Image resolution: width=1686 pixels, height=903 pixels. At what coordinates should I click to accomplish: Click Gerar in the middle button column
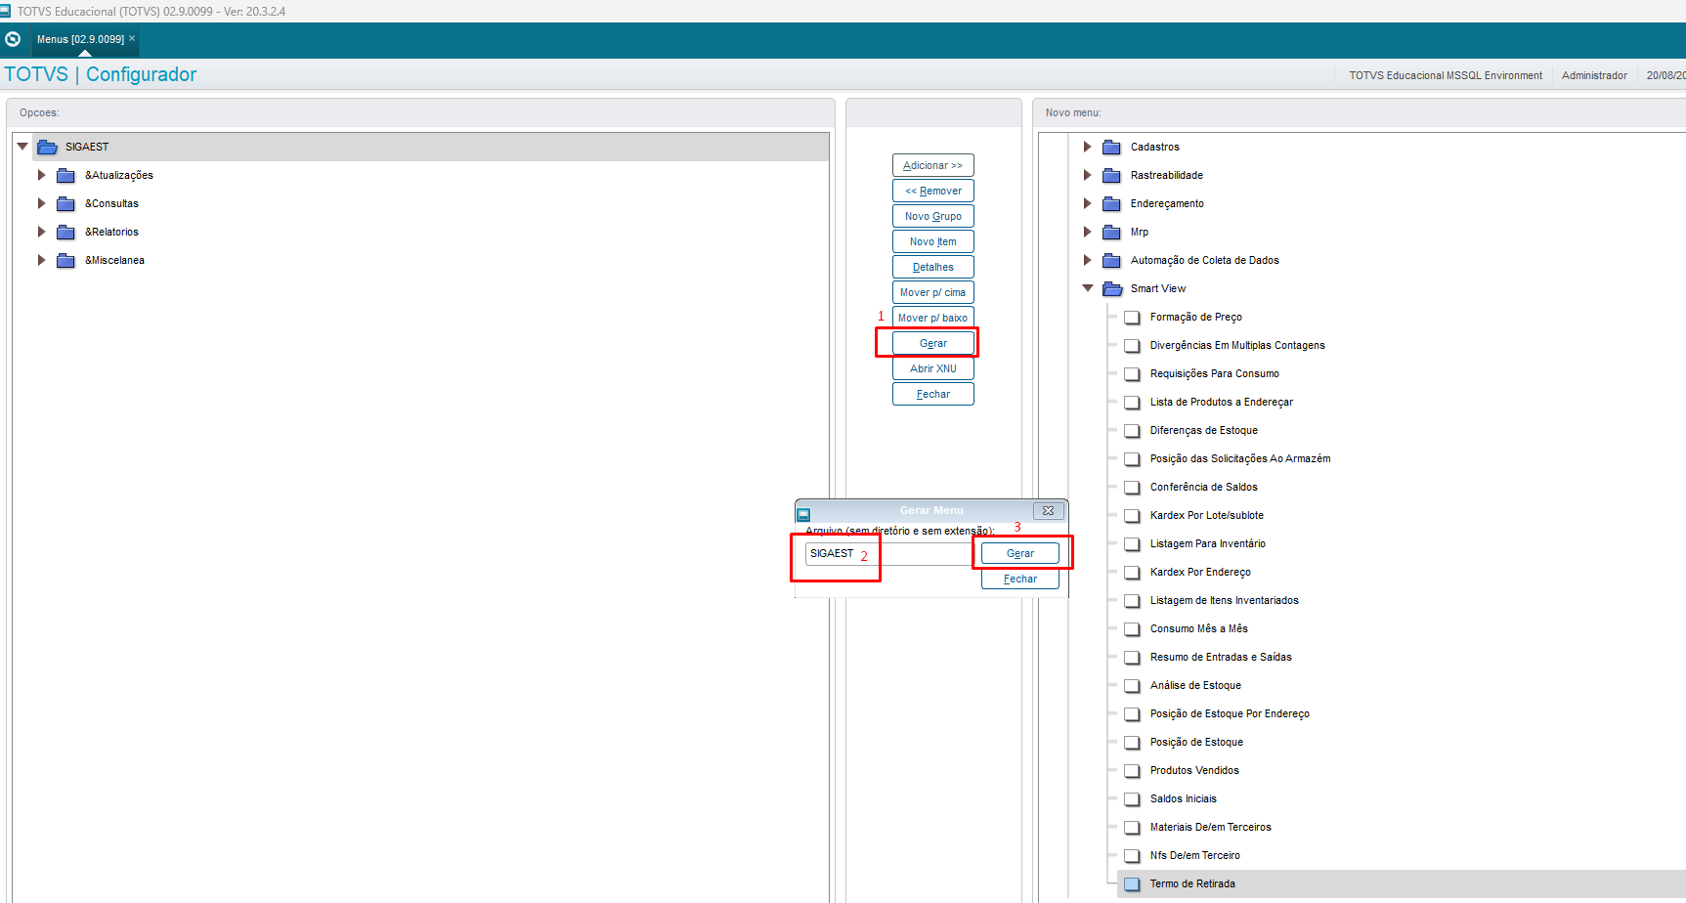(x=933, y=343)
